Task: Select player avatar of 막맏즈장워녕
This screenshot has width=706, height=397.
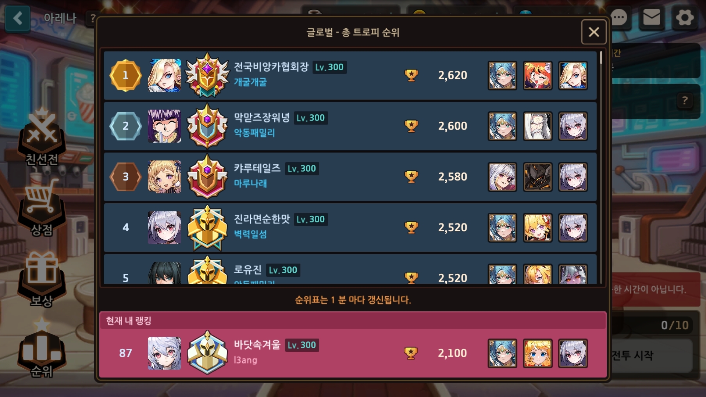Action: 164,126
